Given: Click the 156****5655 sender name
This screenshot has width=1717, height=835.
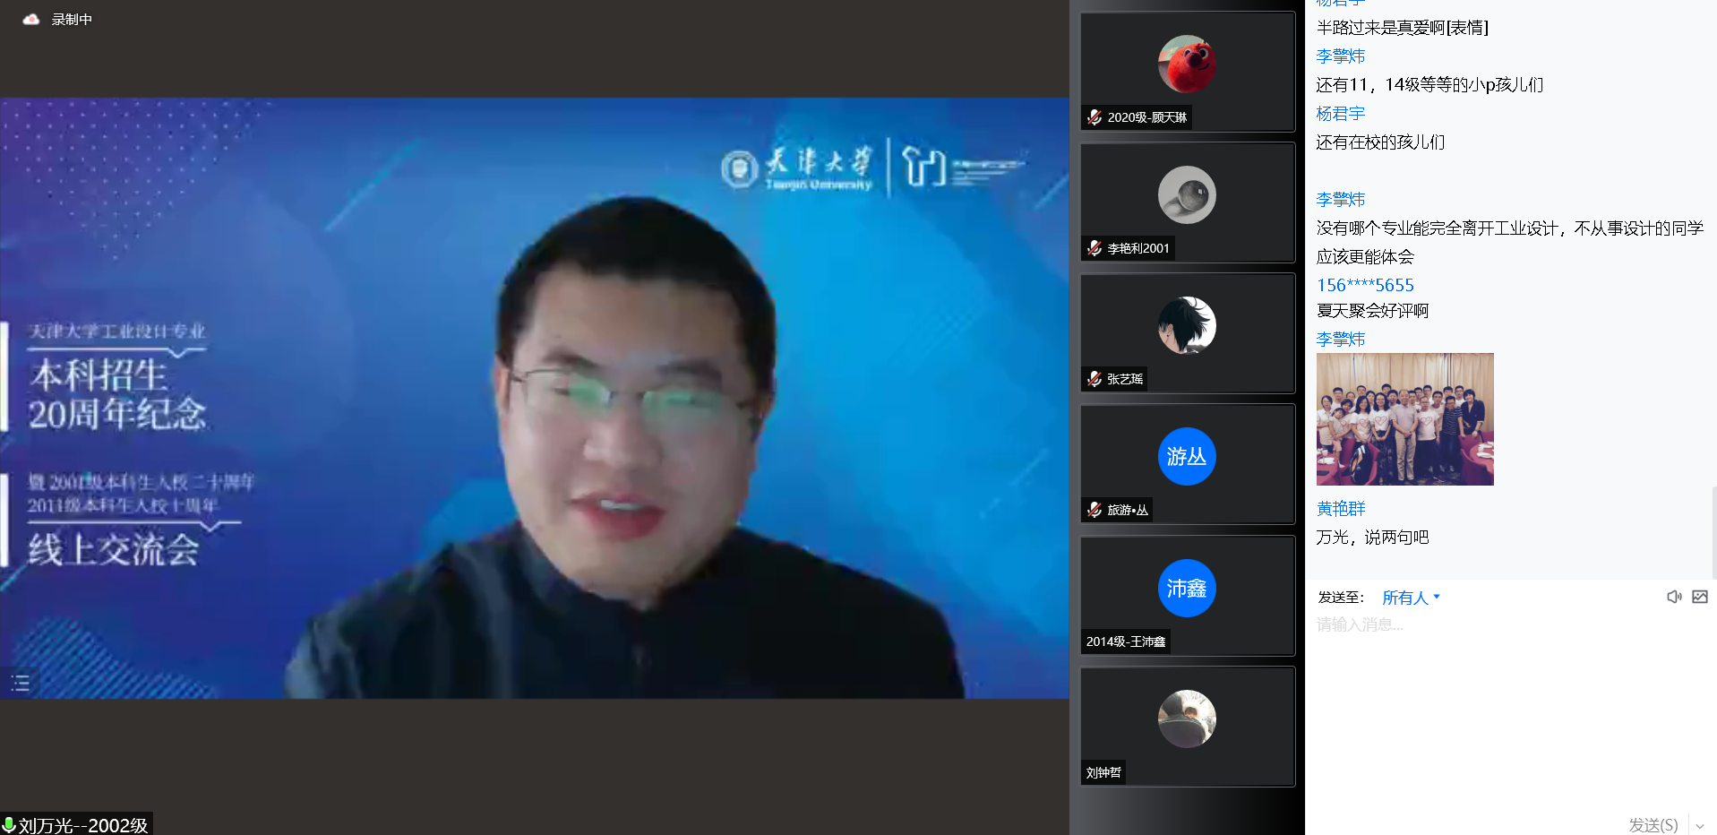Looking at the screenshot, I should tap(1365, 285).
